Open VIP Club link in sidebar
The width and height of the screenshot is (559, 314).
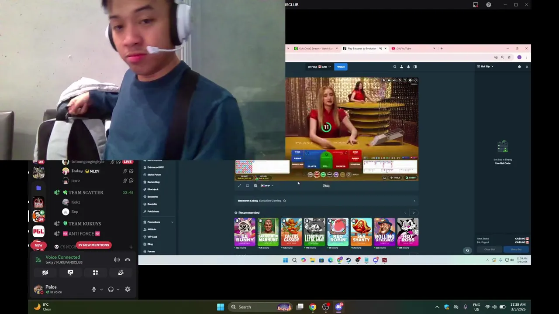click(x=152, y=237)
